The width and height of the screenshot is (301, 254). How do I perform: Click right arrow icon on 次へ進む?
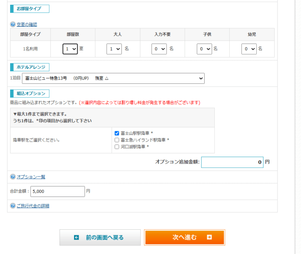pyautogui.click(x=209, y=237)
